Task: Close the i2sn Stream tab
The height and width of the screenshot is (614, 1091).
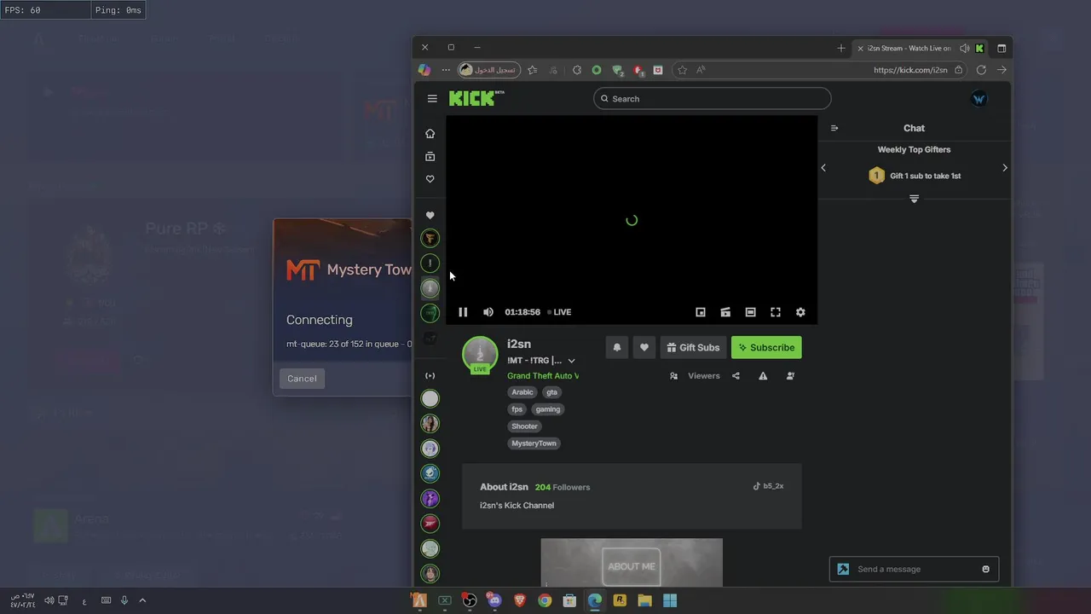Action: (x=860, y=49)
